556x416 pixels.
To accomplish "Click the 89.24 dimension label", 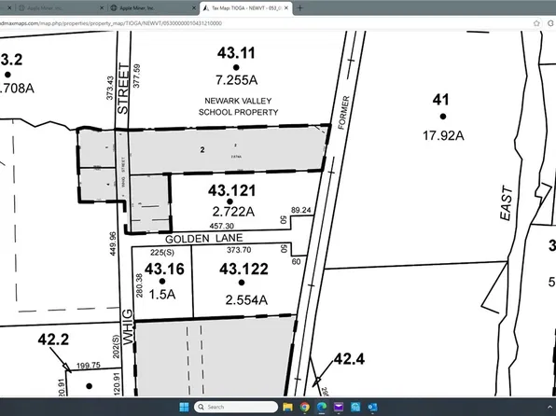I will (301, 210).
